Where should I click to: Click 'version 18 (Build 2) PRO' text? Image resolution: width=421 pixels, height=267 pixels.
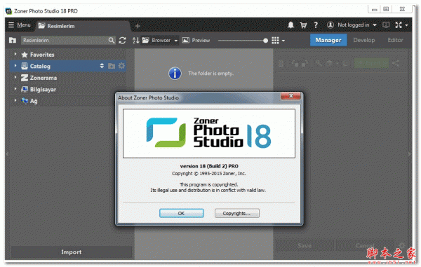(209, 166)
